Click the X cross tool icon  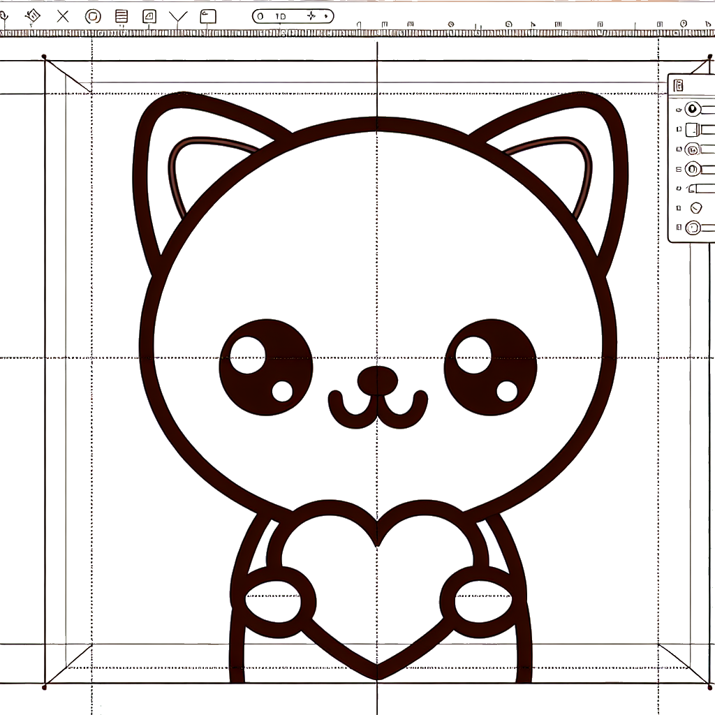coord(63,15)
